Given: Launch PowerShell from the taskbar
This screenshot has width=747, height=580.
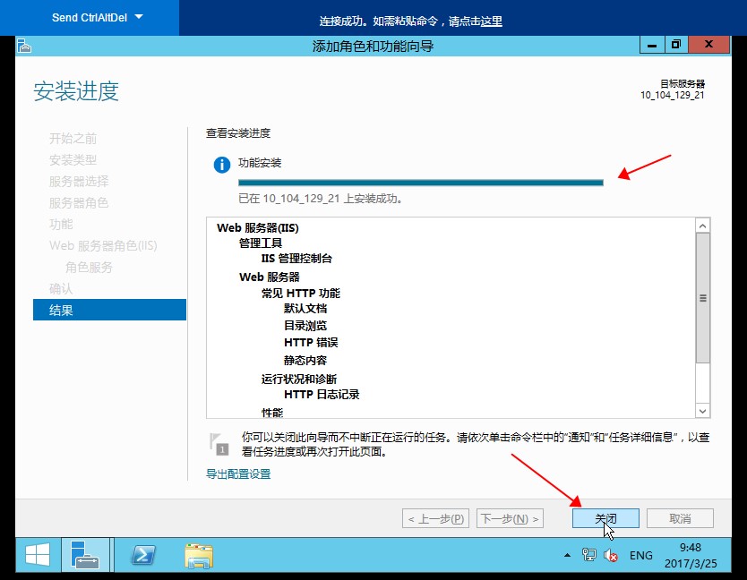Looking at the screenshot, I should point(143,555).
